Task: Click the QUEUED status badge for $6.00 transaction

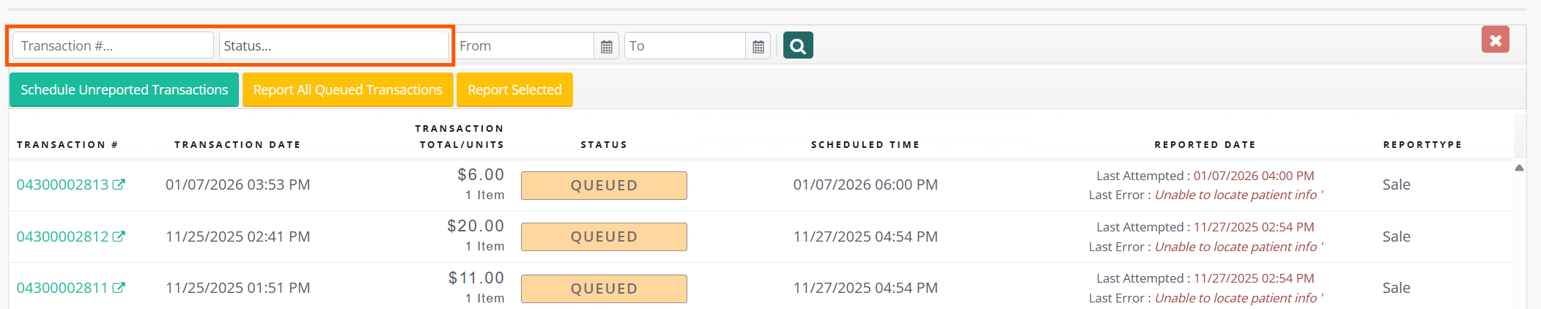Action: click(604, 185)
